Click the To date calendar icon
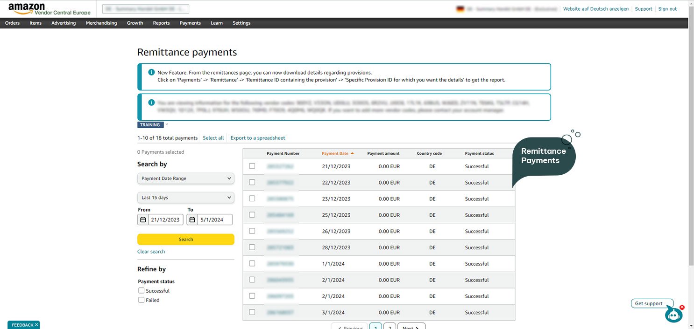 192,219
